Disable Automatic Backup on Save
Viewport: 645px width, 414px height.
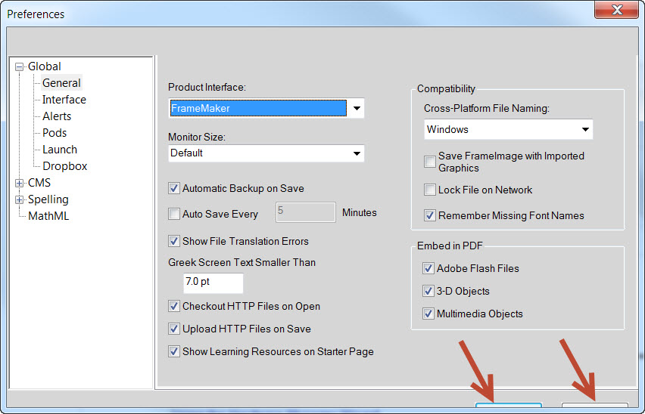[175, 189]
